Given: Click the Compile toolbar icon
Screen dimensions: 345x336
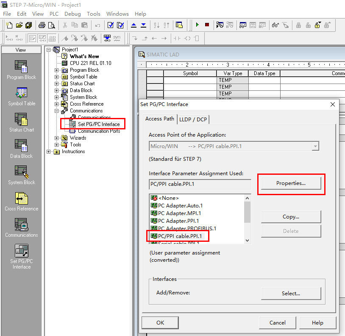Looking at the screenshot, I should pyautogui.click(x=111, y=25).
